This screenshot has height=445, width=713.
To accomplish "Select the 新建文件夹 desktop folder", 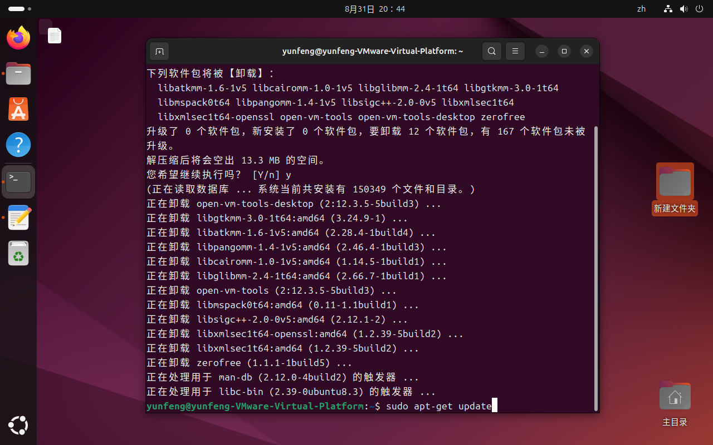I will point(675,189).
